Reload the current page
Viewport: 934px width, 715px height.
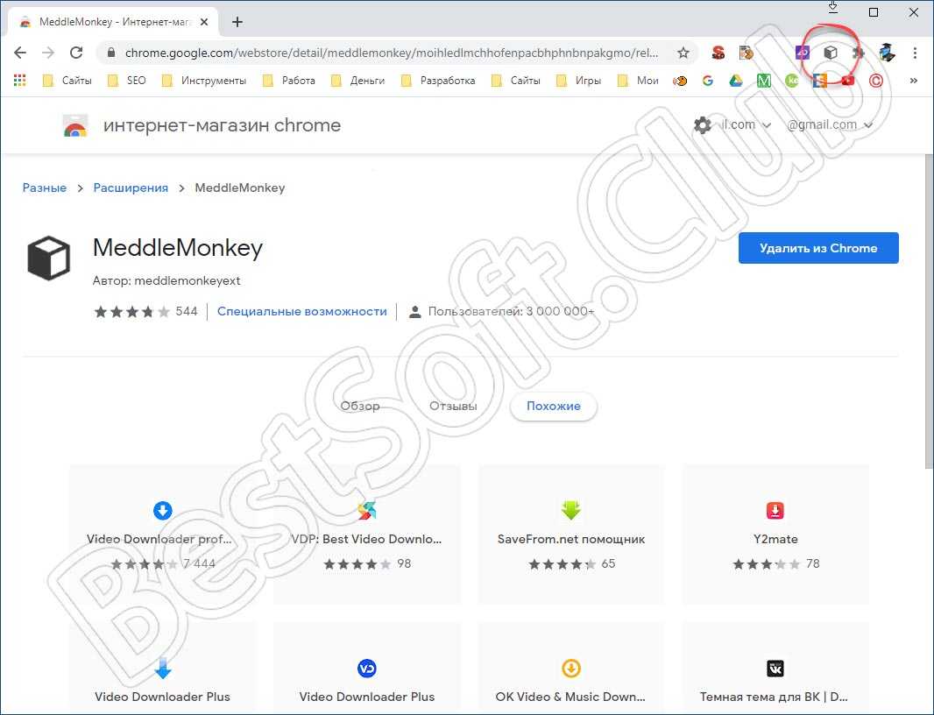click(x=76, y=53)
